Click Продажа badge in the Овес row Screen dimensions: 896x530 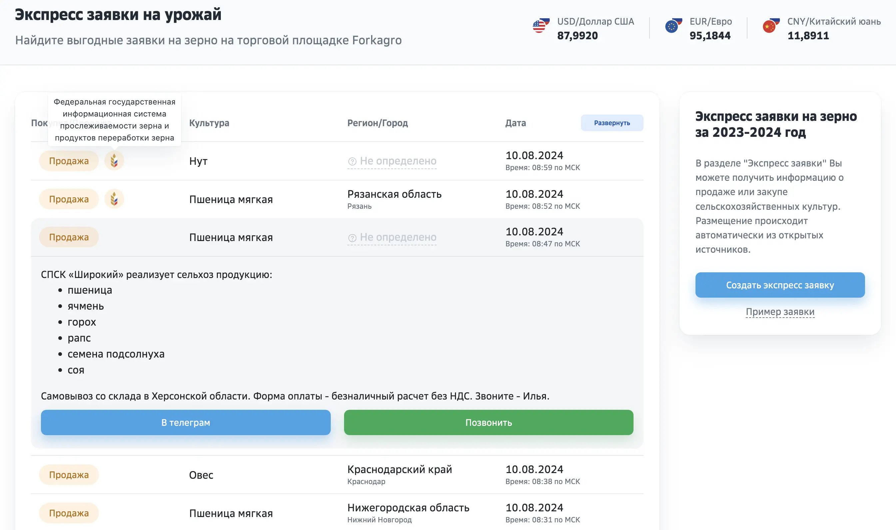pyautogui.click(x=69, y=475)
